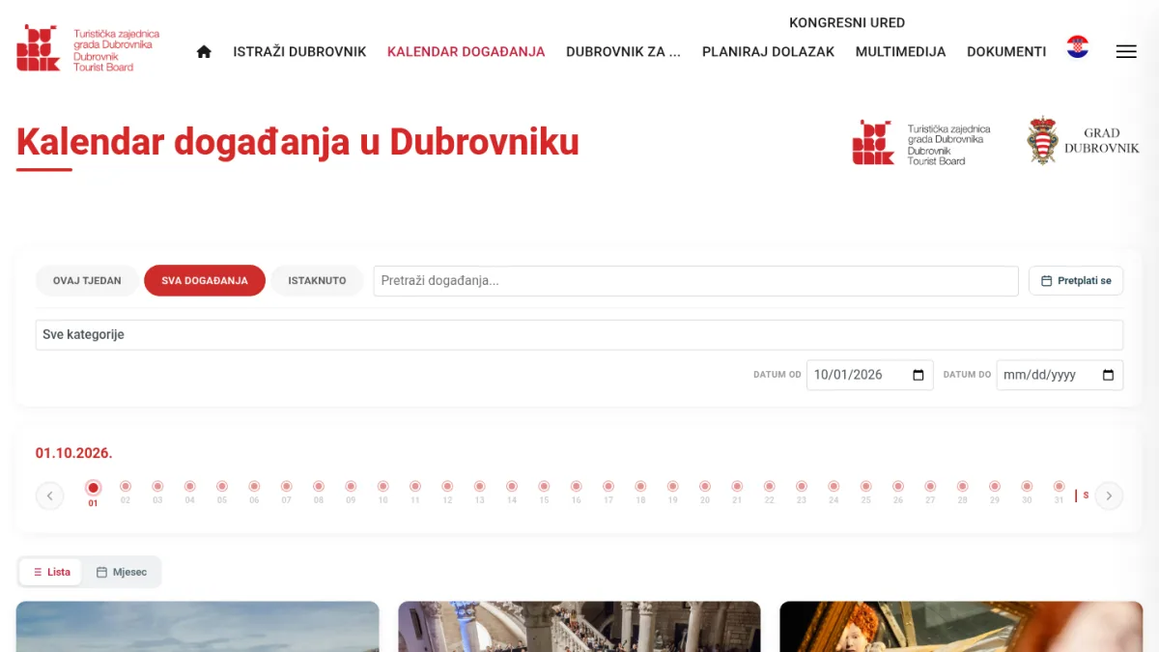Open KALENDAR DOGAĐANJA menu item
This screenshot has width=1159, height=652.
pyautogui.click(x=466, y=52)
